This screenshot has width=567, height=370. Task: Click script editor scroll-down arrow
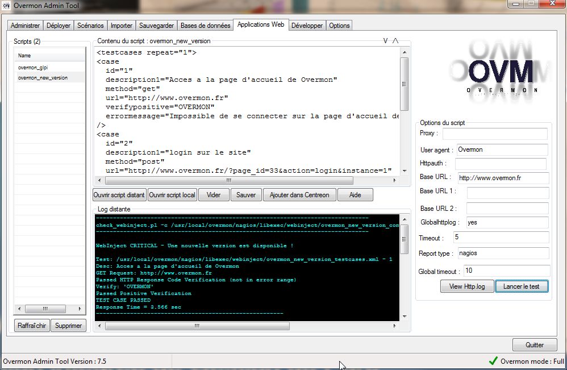[405, 171]
